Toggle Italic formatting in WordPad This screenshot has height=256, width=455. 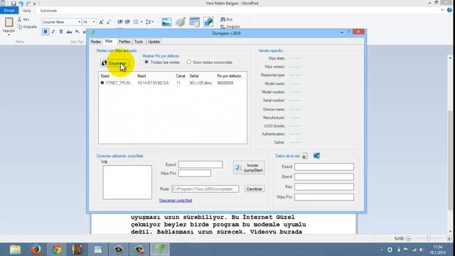pyautogui.click(x=53, y=31)
